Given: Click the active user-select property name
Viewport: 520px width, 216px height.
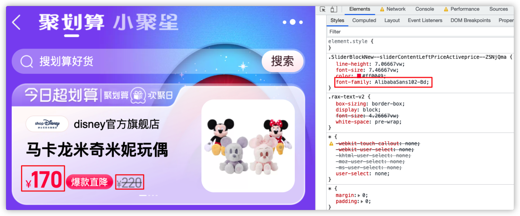Looking at the screenshot, I should (352, 174).
